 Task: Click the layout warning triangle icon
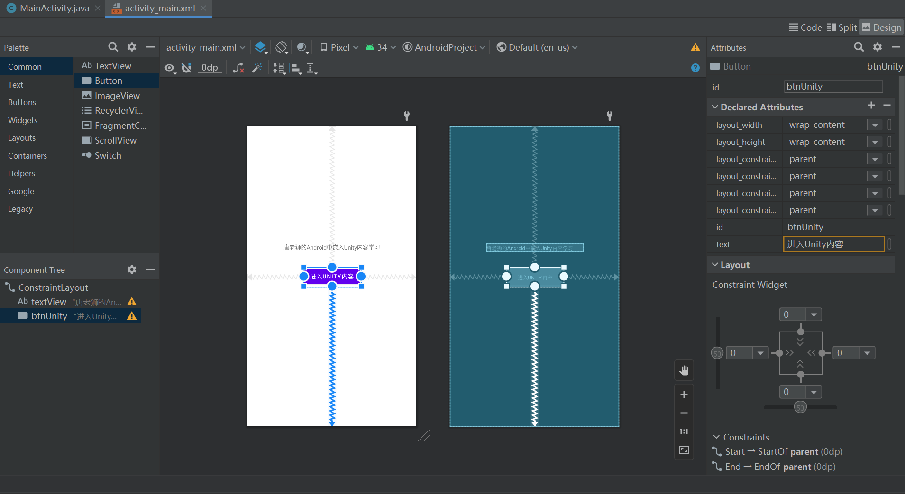click(695, 47)
